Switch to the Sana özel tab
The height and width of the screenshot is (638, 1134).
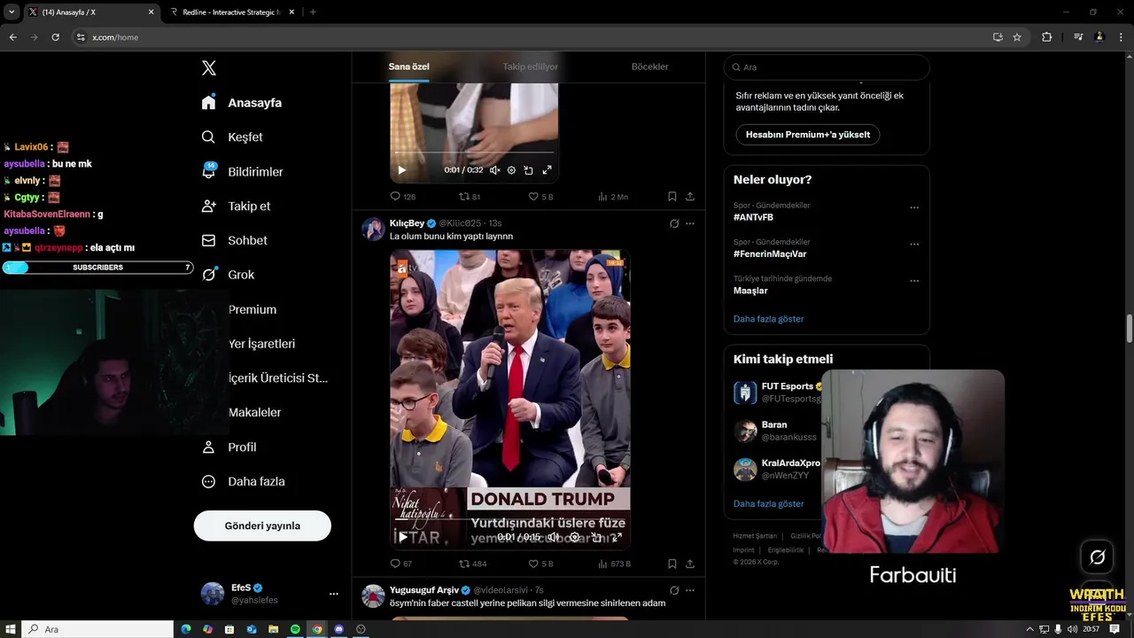(x=408, y=67)
